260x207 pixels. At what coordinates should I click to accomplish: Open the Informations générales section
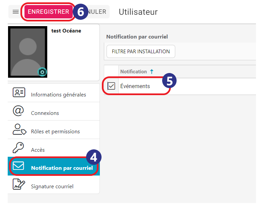54,93
